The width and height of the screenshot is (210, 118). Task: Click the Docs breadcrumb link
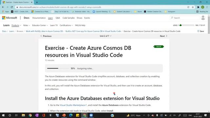4,31
